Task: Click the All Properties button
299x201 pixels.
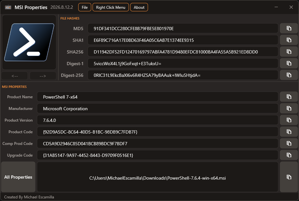Action: pos(18,177)
